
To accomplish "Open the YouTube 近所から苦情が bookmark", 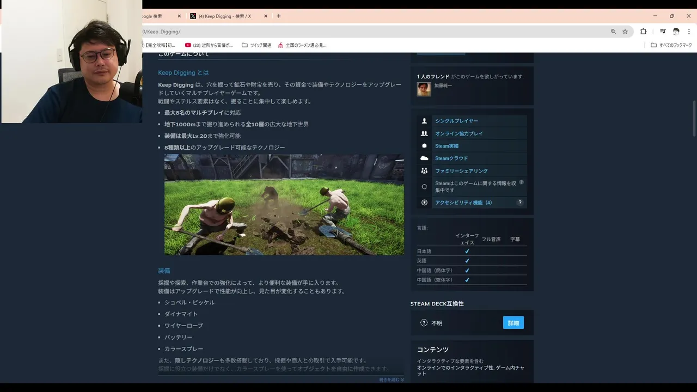I will 209,45.
